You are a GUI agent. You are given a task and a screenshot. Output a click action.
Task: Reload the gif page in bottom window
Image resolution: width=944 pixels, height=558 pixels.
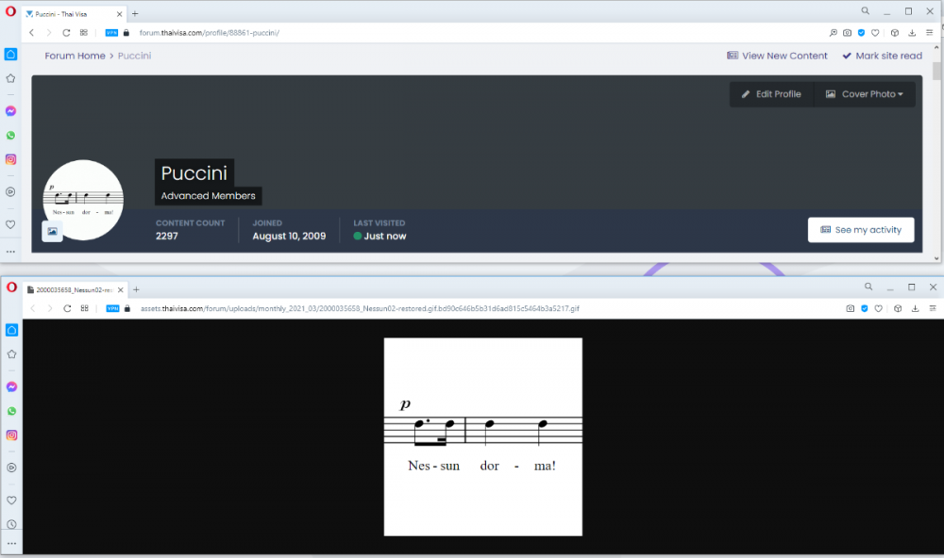[x=67, y=308]
